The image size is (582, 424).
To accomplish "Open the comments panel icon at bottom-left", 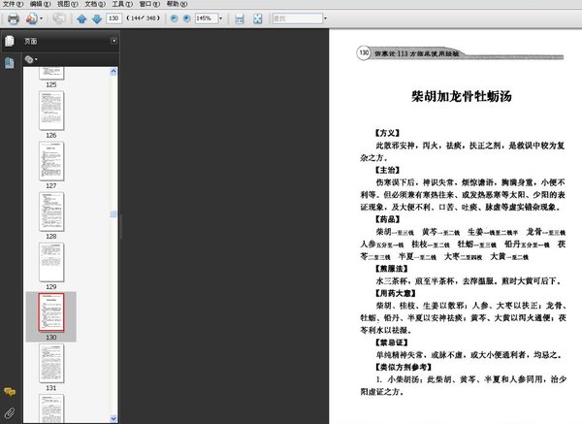I will click(x=10, y=391).
